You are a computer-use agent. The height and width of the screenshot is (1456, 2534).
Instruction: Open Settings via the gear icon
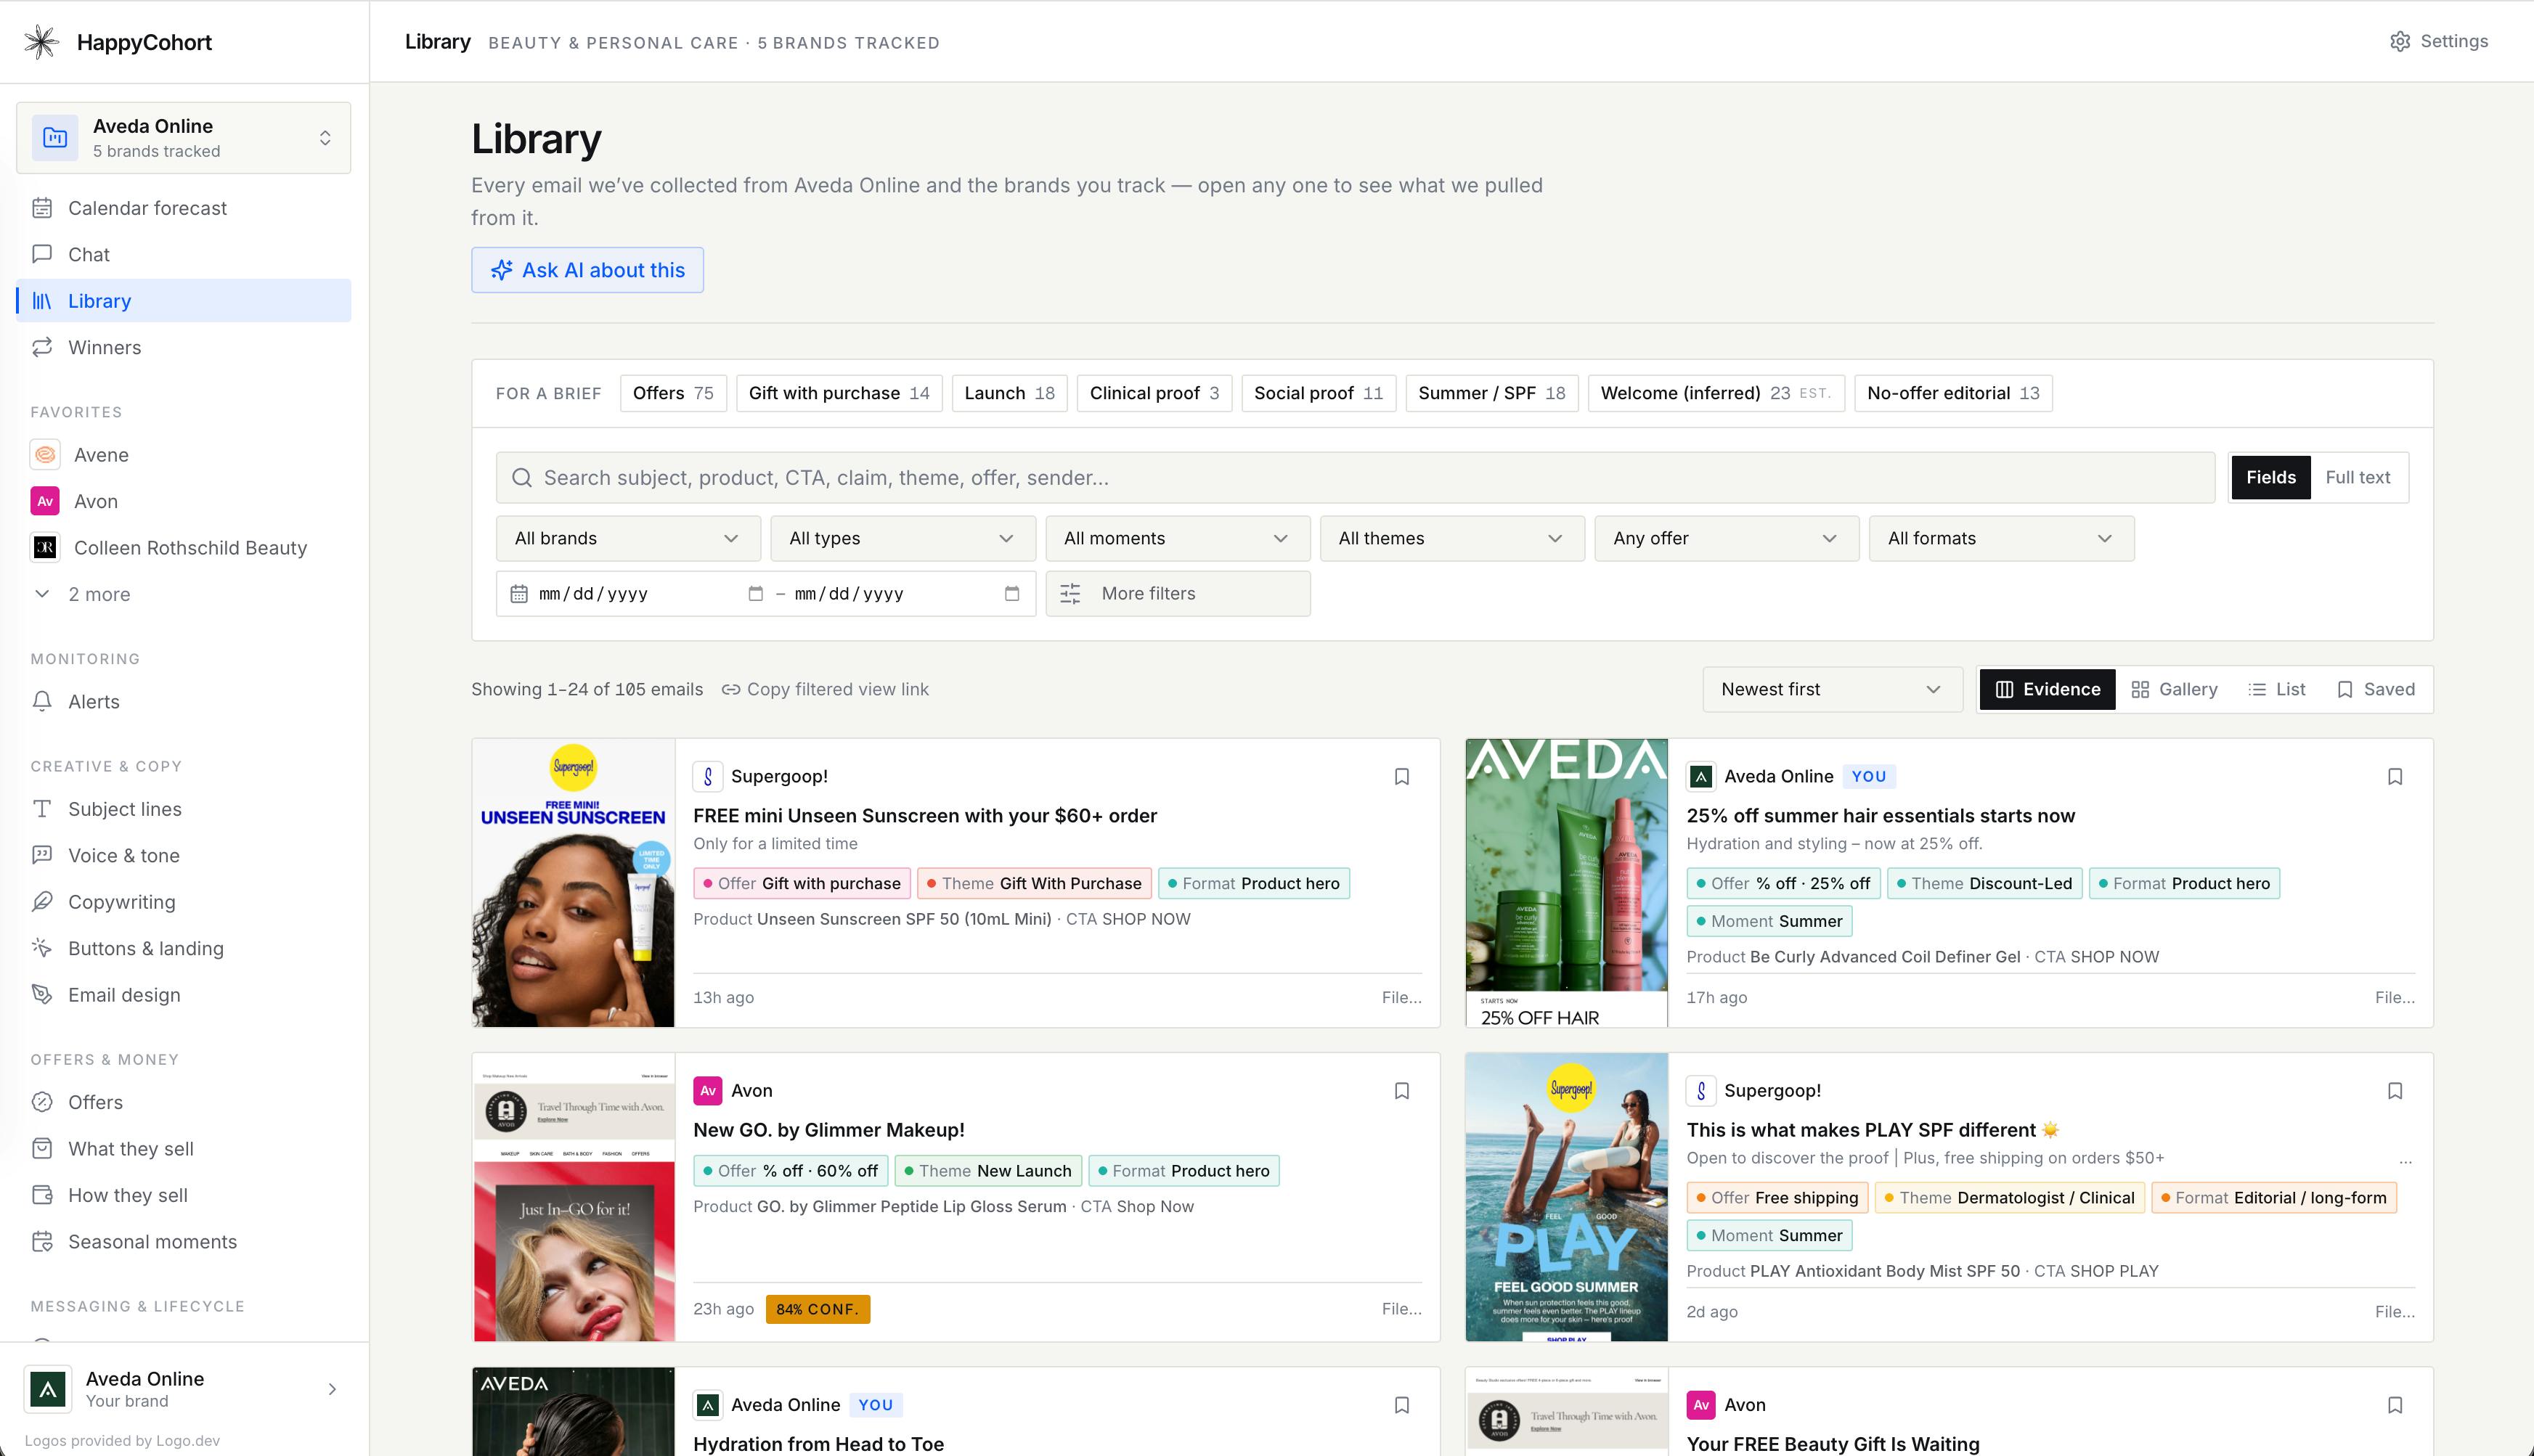pos(2399,41)
